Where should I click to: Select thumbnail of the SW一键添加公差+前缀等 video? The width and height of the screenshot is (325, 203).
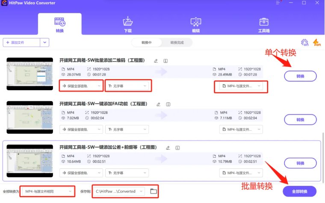30,161
